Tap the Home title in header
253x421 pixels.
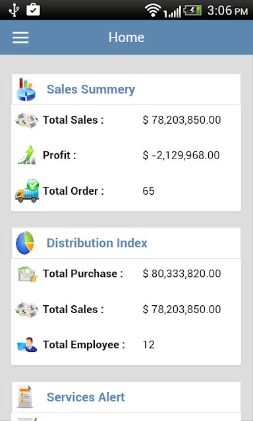tap(126, 37)
